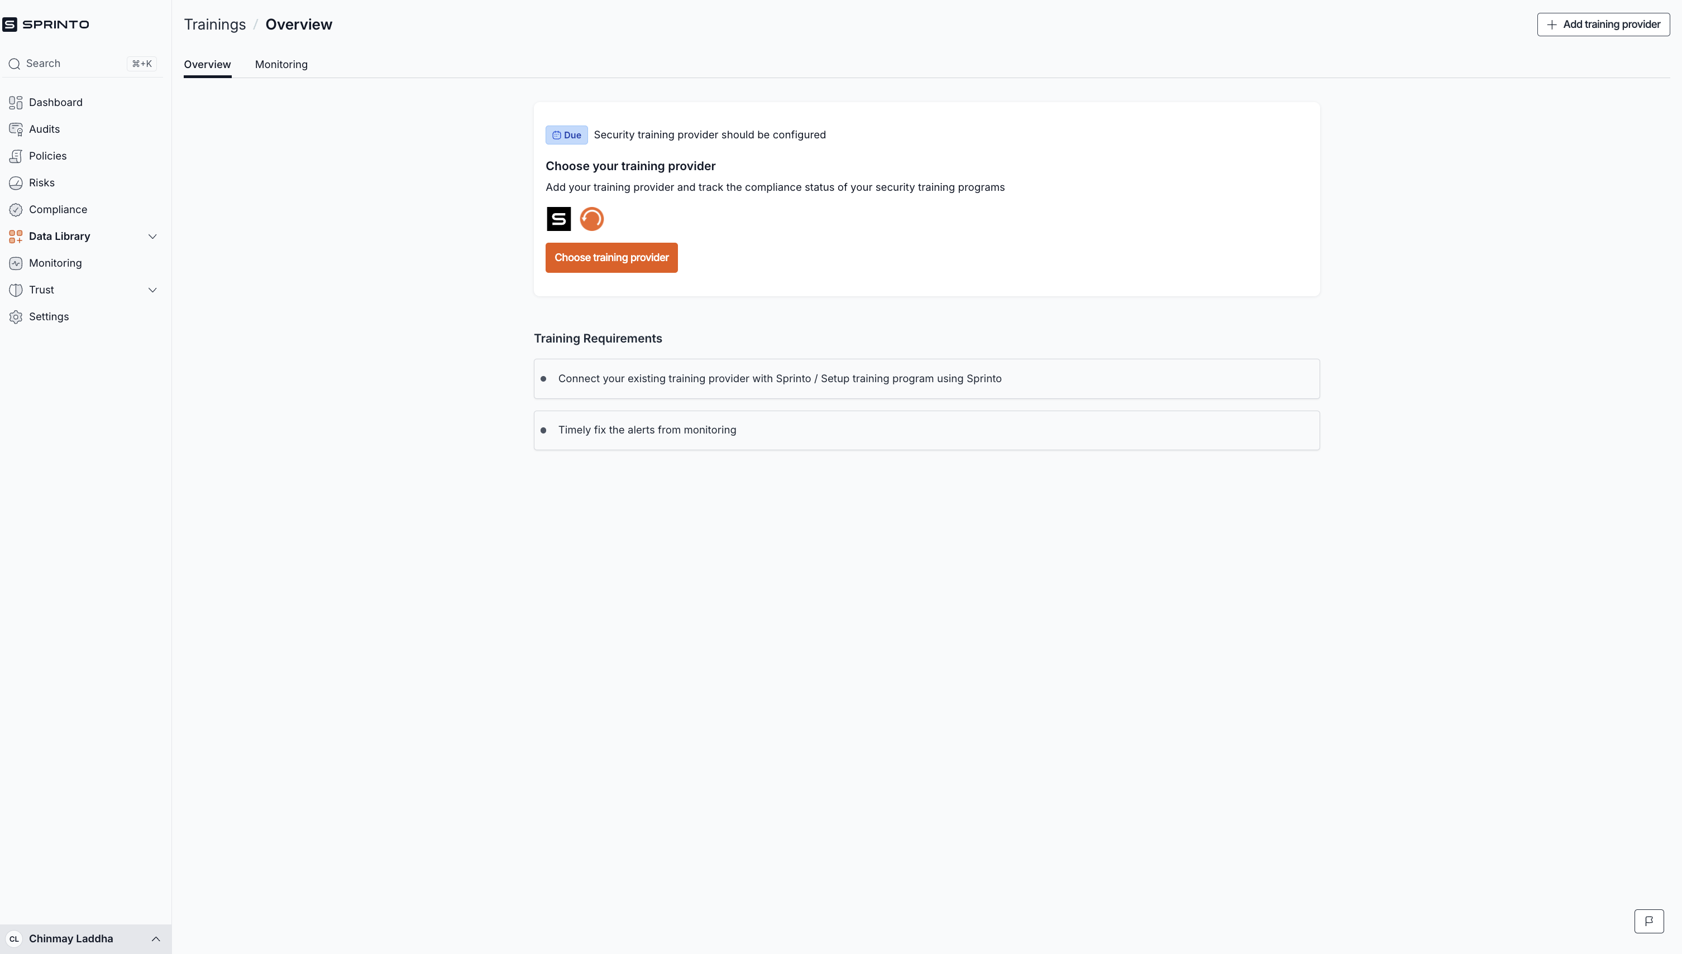Click Add training provider button
This screenshot has width=1682, height=954.
(1603, 24)
